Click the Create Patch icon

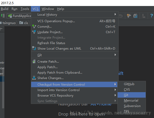[x=34, y=61]
